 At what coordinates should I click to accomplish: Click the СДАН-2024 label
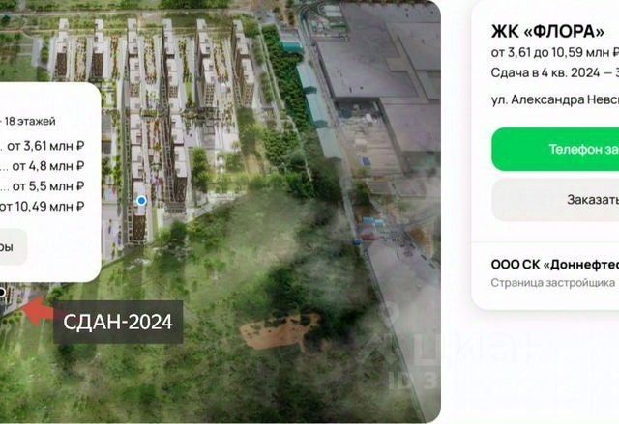(x=118, y=322)
